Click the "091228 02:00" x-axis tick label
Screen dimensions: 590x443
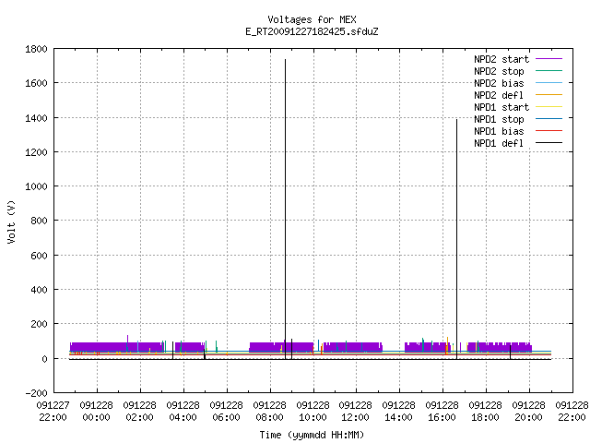[x=139, y=412]
